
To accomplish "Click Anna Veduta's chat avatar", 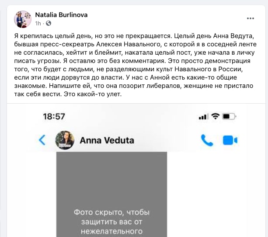I will pyautogui.click(x=65, y=140).
